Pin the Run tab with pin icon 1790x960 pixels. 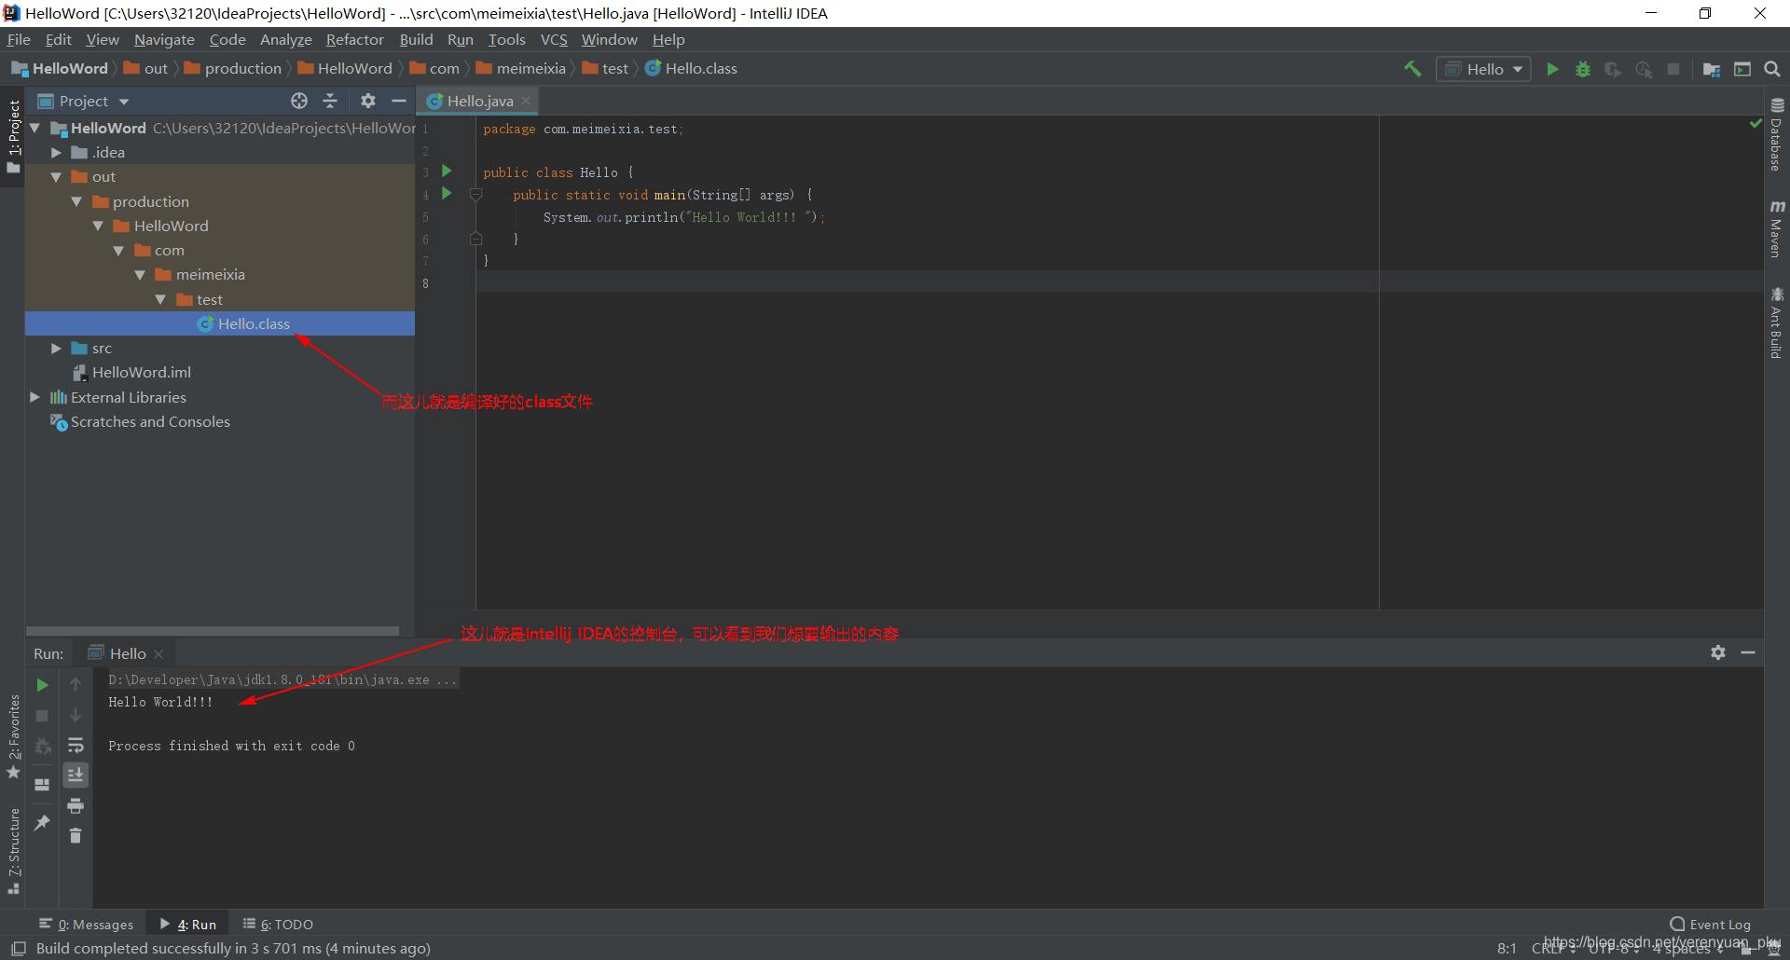tap(42, 822)
